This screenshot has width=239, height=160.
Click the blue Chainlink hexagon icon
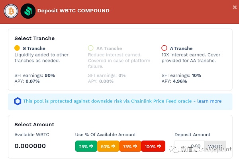tap(18, 101)
